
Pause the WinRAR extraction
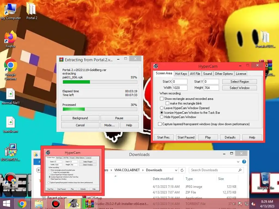(119, 118)
